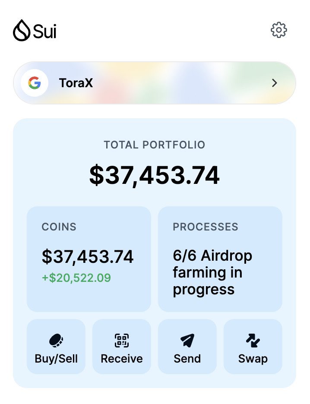Click the green +$20,522.09 gain text
Screen dimensions: 310x404
(x=76, y=278)
